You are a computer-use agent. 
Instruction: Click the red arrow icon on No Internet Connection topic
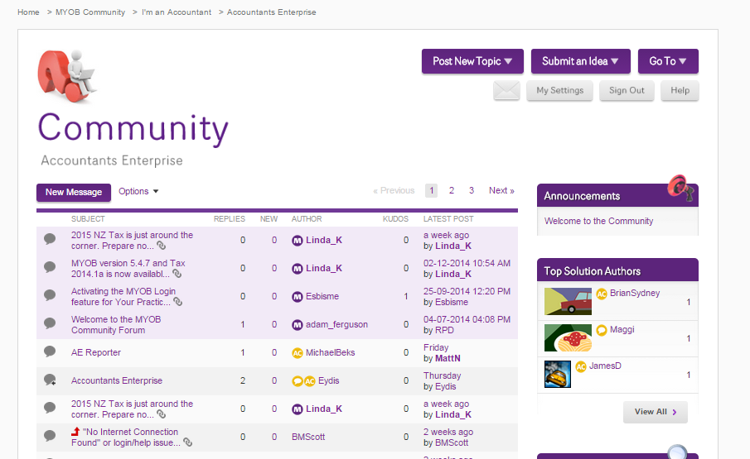(75, 432)
